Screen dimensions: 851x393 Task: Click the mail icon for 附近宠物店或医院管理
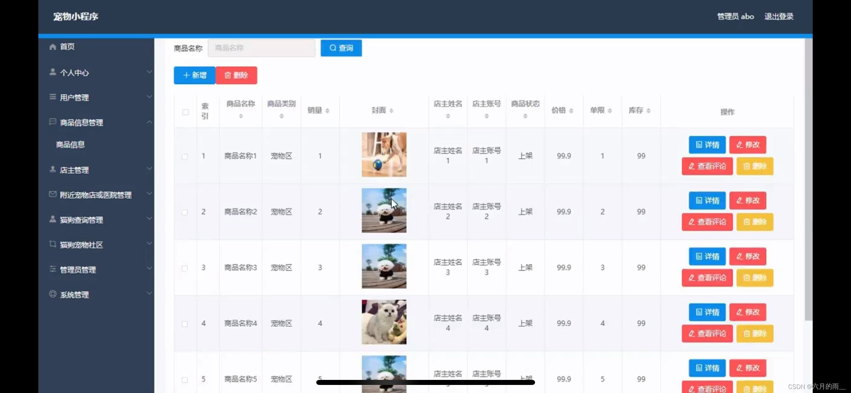[52, 194]
